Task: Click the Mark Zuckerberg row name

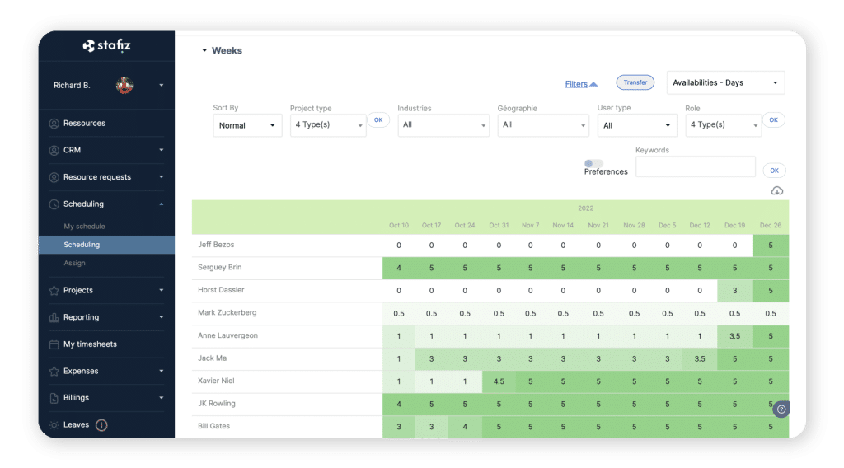Action: 227,312
